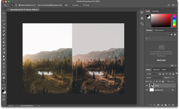Select the Eyedropper tool
The height and width of the screenshot is (109, 179).
tap(4, 31)
